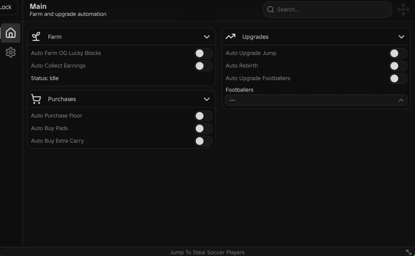Enable Auto Upgrade Jump

pyautogui.click(x=398, y=53)
